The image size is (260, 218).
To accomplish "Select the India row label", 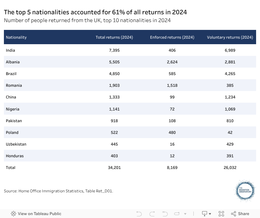I will point(10,50).
